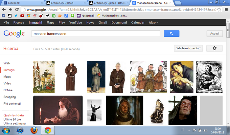Open the rocketmail bookmark
Screen dimensions: 230x135
pyautogui.click(x=86, y=16)
